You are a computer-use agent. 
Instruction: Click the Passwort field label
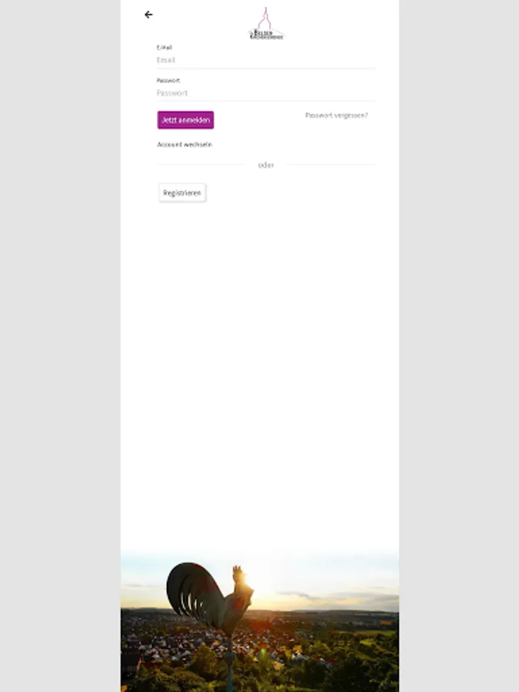[168, 80]
